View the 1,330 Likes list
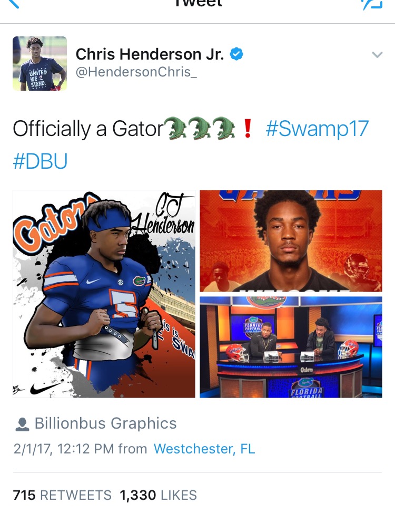The image size is (395, 512). (x=158, y=495)
